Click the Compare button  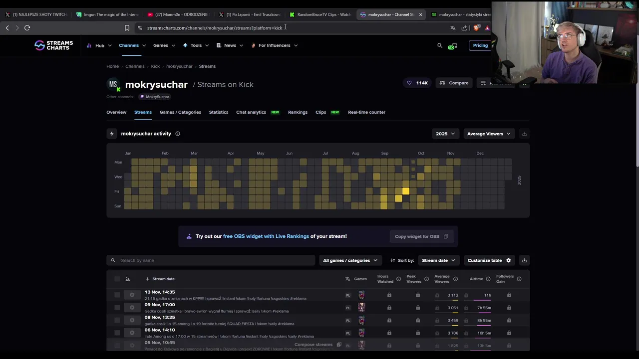[x=454, y=83]
